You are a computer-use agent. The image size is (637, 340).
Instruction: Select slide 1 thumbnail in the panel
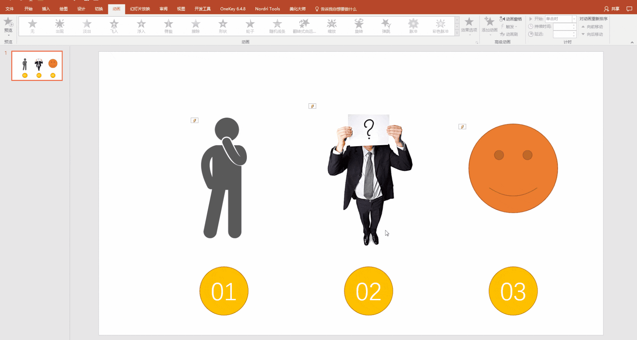pos(37,66)
